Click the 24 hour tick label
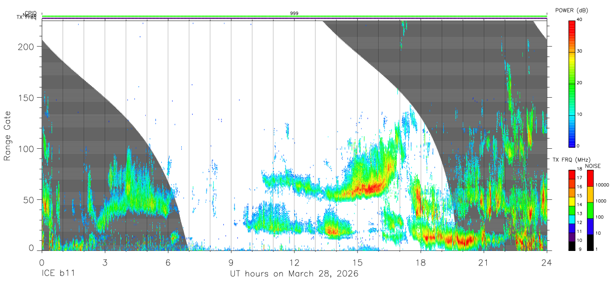The image size is (615, 284). pos(546,262)
